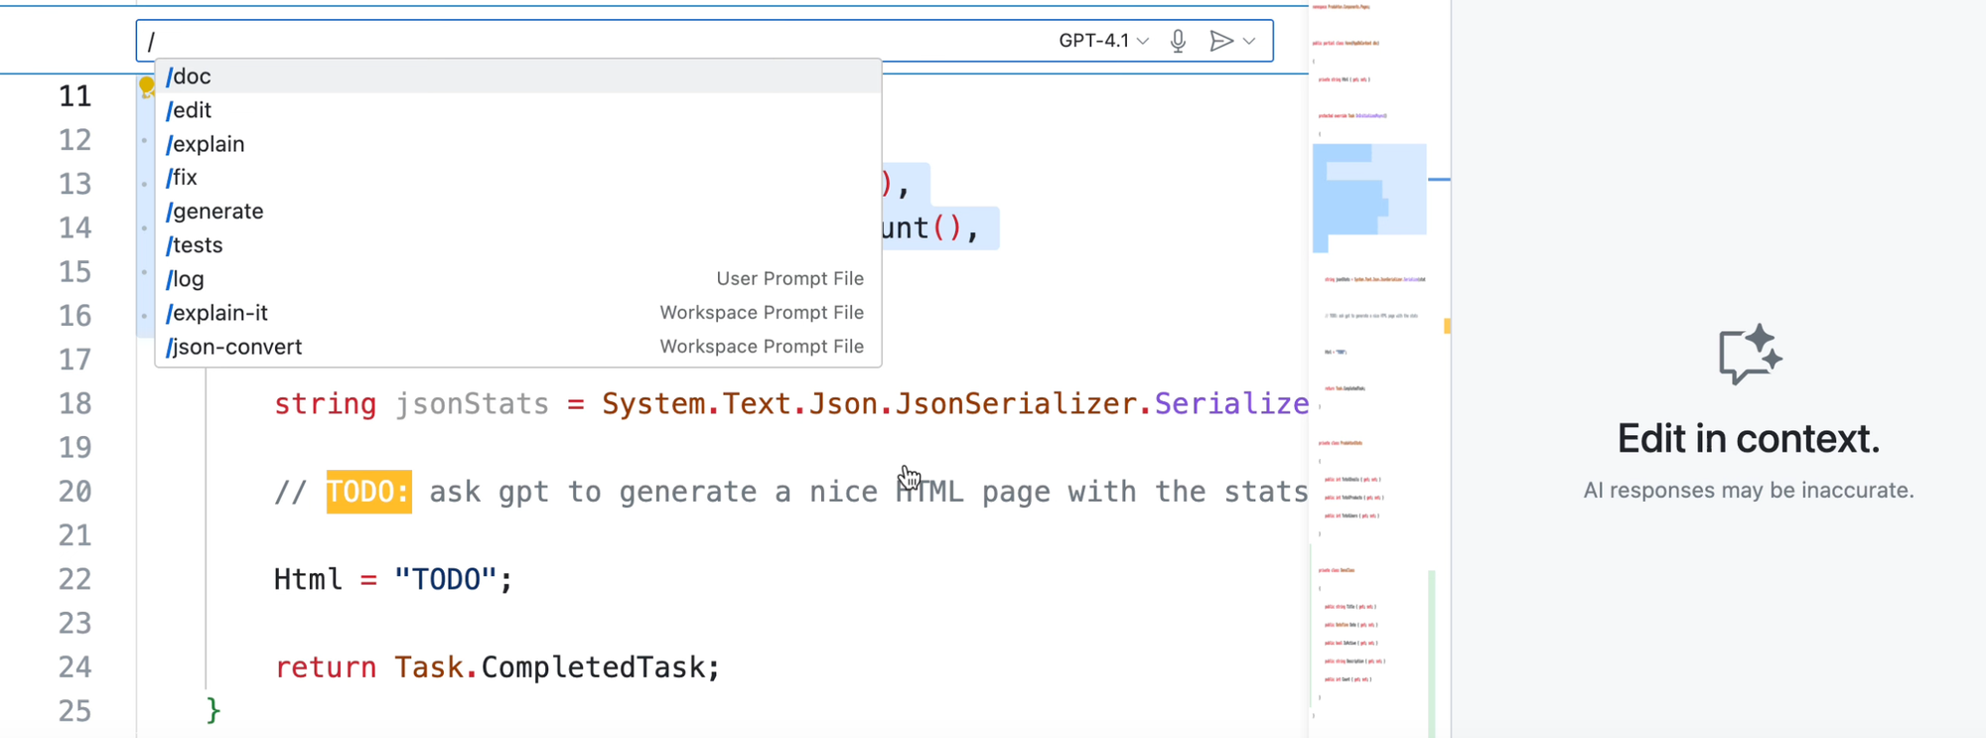Click the orange marker in the overview ruler

tap(1447, 326)
